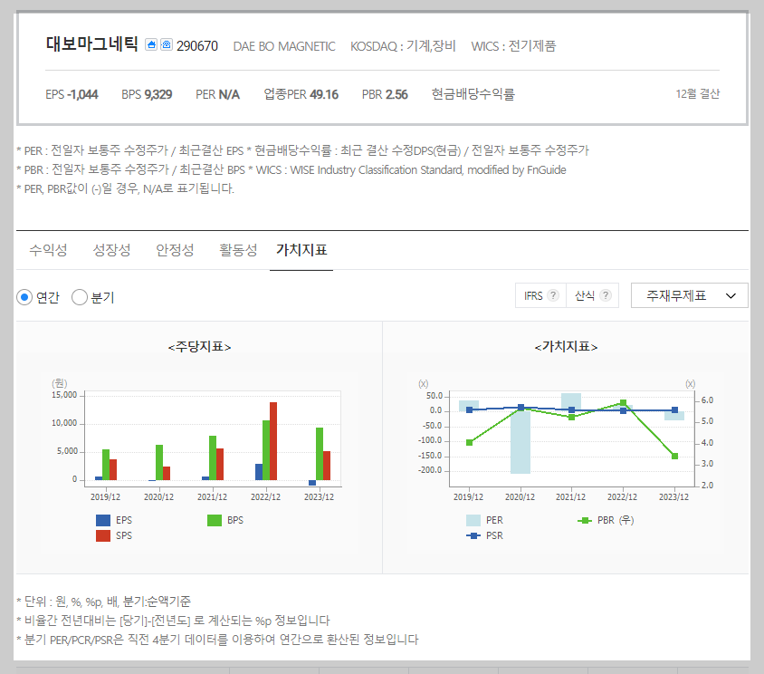Click the EPS -1,044 value
The image size is (764, 674).
coord(72,94)
